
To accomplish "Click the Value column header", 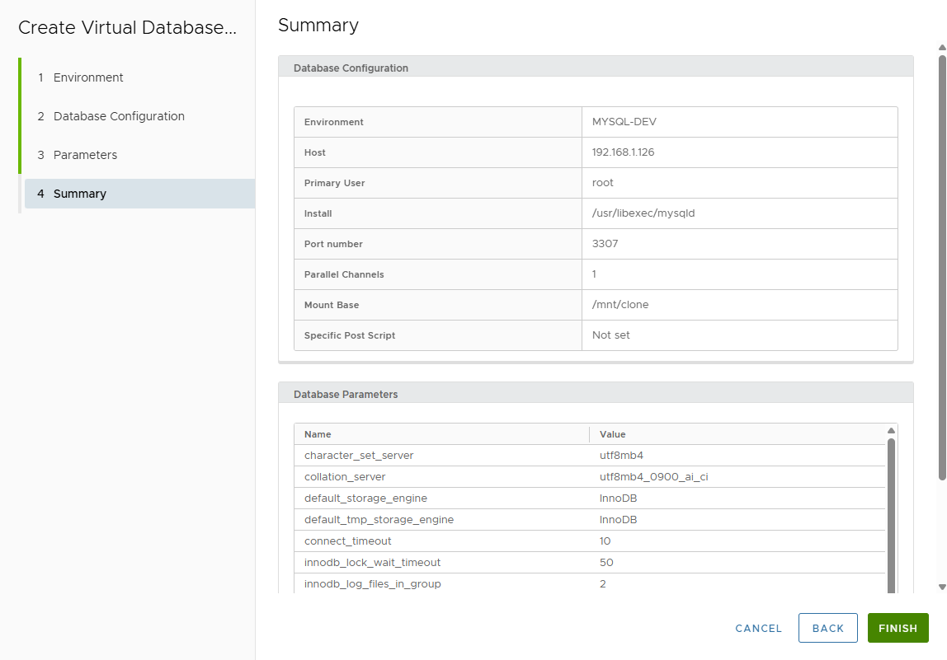I will [x=612, y=434].
